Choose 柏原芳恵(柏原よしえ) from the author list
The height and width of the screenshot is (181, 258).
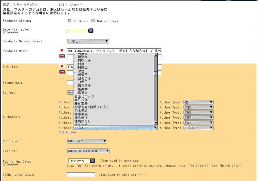pyautogui.click(x=114, y=107)
